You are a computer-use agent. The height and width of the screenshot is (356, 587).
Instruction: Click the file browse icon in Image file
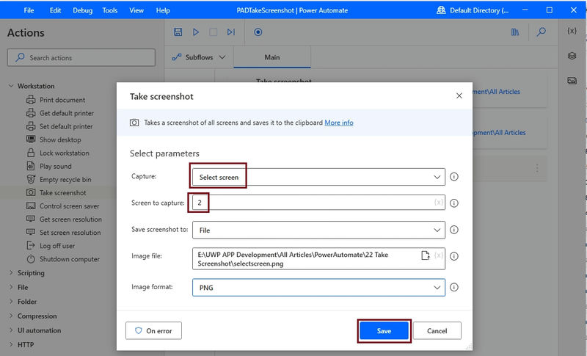[x=425, y=255]
